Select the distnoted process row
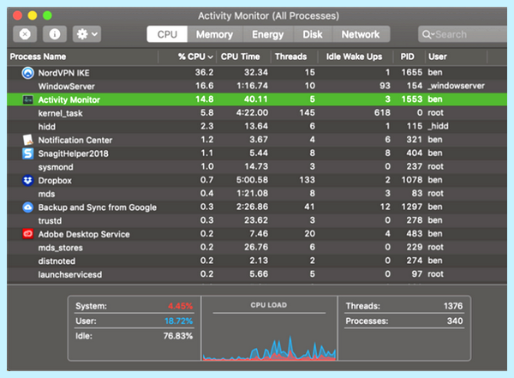This screenshot has width=514, height=378. pyautogui.click(x=257, y=261)
